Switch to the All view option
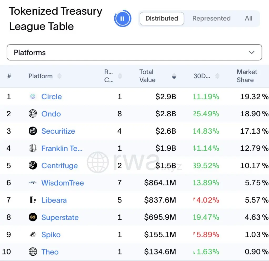This screenshot has height=261, width=269. point(248,19)
